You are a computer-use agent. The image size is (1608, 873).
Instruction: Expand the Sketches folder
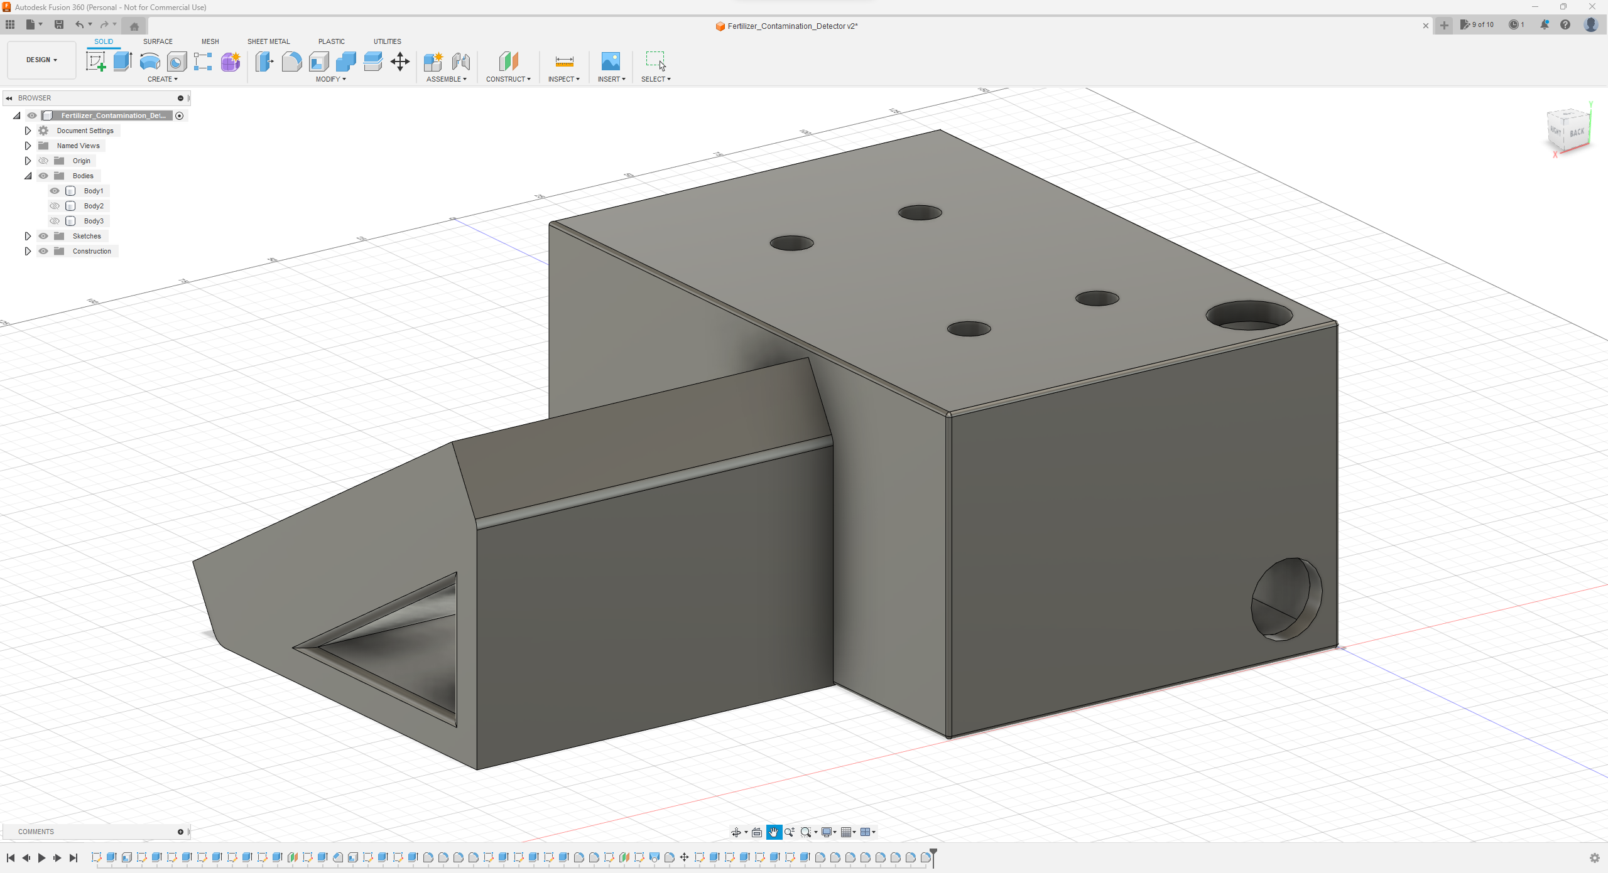pos(28,235)
